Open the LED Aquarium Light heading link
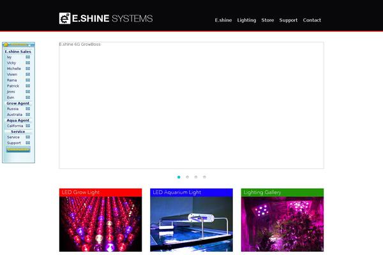 [x=177, y=193]
